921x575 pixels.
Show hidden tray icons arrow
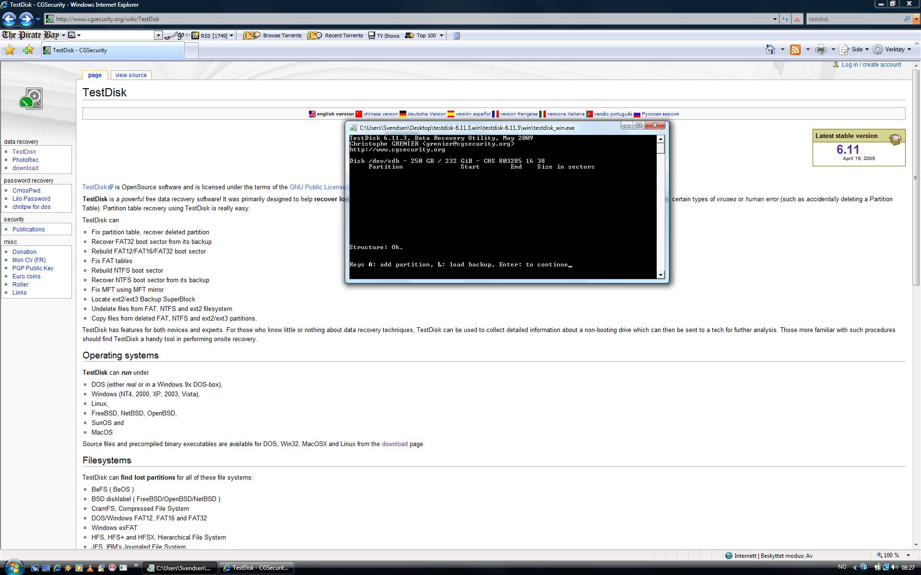pos(855,568)
